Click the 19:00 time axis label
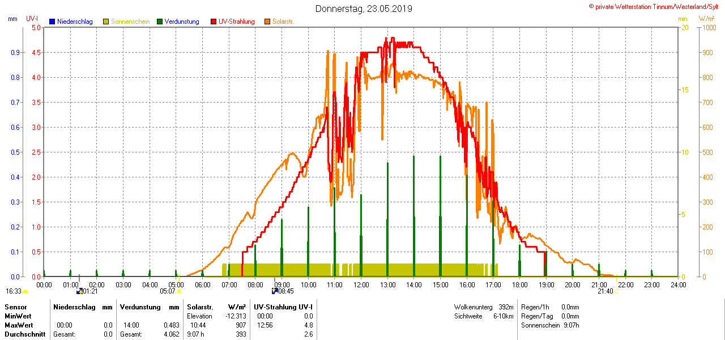 (546, 284)
